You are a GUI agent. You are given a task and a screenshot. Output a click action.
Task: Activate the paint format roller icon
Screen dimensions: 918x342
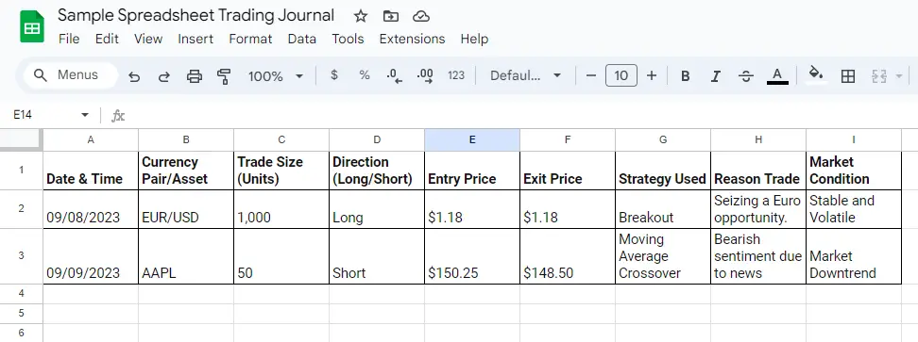pos(224,76)
